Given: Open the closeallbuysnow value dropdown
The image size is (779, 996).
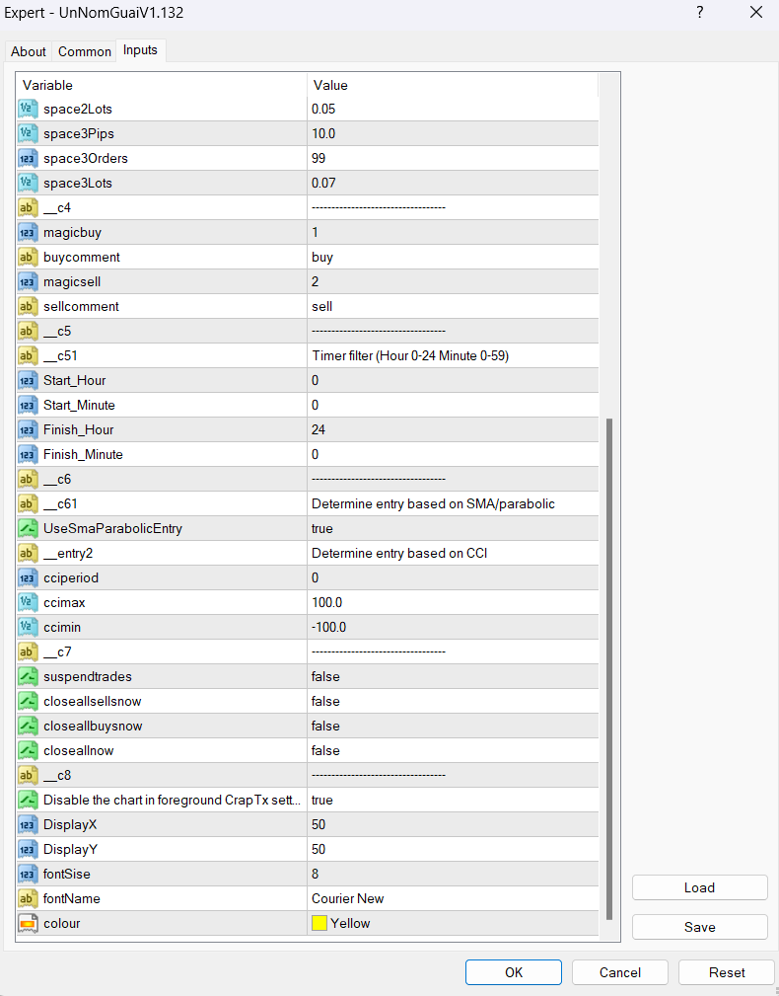Looking at the screenshot, I should pyautogui.click(x=452, y=726).
